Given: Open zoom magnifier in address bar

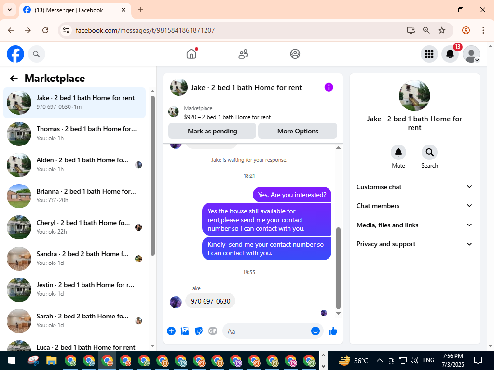Looking at the screenshot, I should tap(426, 30).
